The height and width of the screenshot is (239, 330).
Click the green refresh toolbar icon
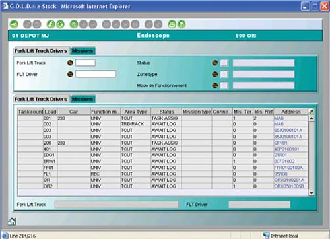click(x=60, y=24)
